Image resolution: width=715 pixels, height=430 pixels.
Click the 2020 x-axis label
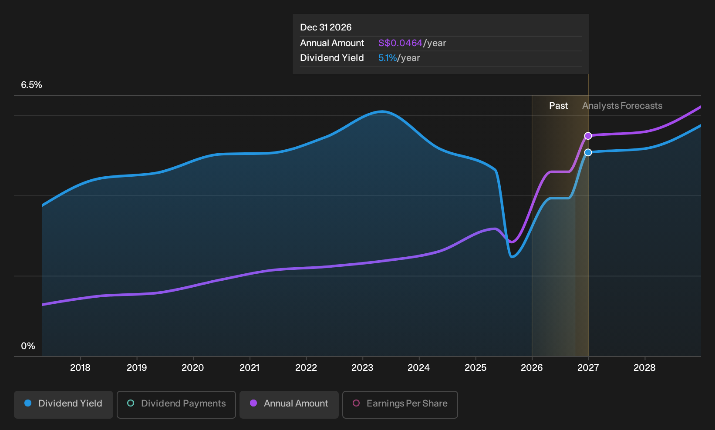[x=192, y=368]
